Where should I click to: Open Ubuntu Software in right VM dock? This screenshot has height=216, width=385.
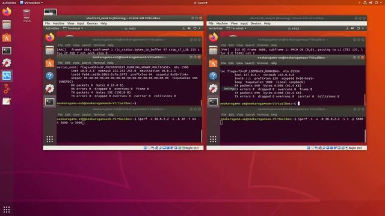[213, 63]
